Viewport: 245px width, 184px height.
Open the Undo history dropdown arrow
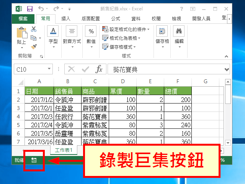tap(47, 9)
